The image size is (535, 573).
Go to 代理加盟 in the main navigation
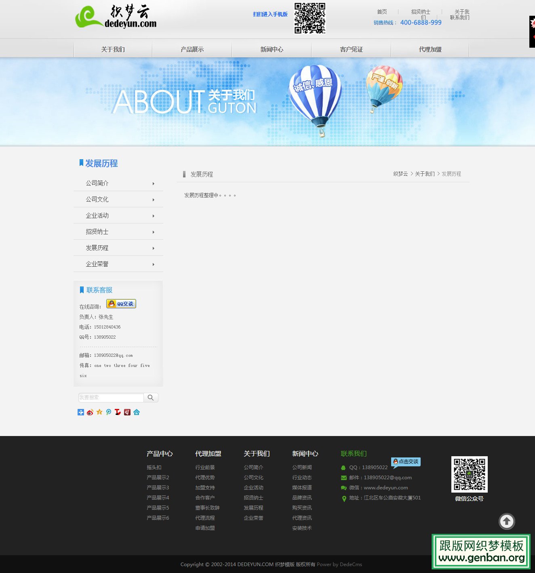[430, 49]
